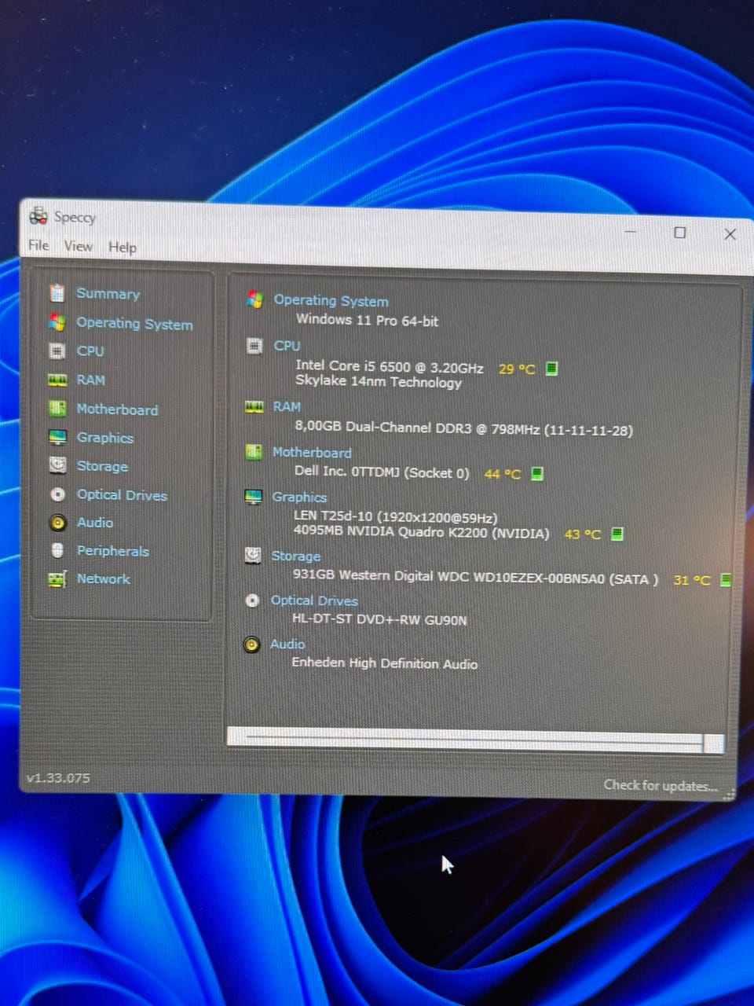
Task: Open the View menu
Action: (x=79, y=246)
